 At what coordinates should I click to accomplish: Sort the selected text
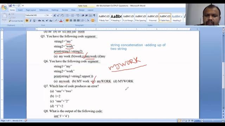[x=90, y=15]
